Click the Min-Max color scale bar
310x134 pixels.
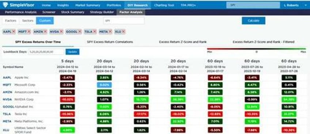tap(256, 49)
